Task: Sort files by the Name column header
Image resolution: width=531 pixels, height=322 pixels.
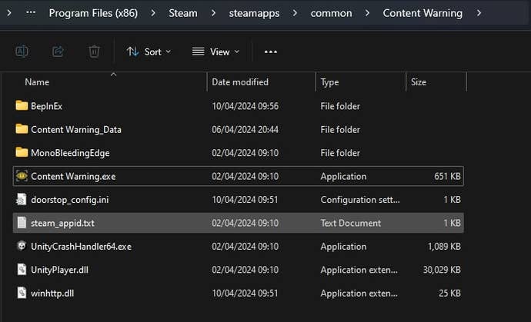Action: [37, 82]
